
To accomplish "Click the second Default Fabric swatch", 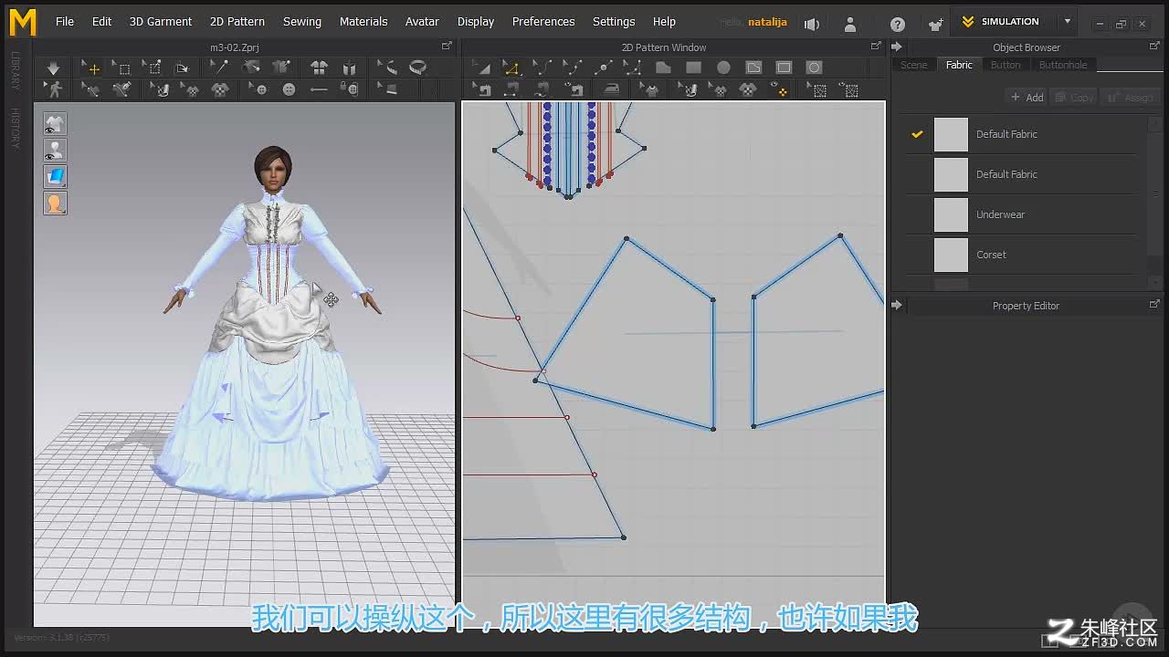I will point(951,174).
